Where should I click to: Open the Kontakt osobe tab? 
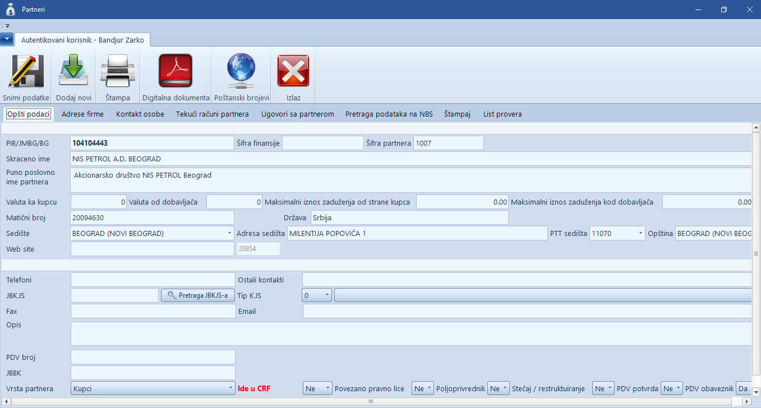point(140,114)
